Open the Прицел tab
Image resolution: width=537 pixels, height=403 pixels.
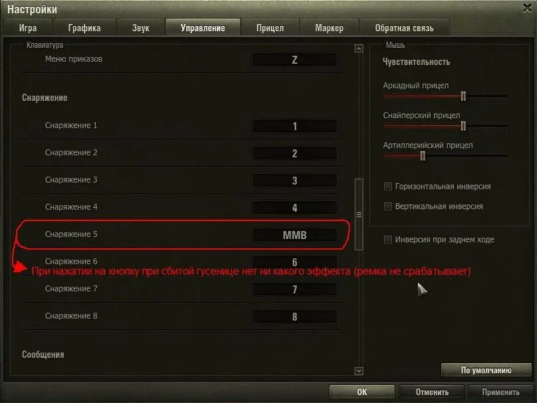tap(270, 27)
